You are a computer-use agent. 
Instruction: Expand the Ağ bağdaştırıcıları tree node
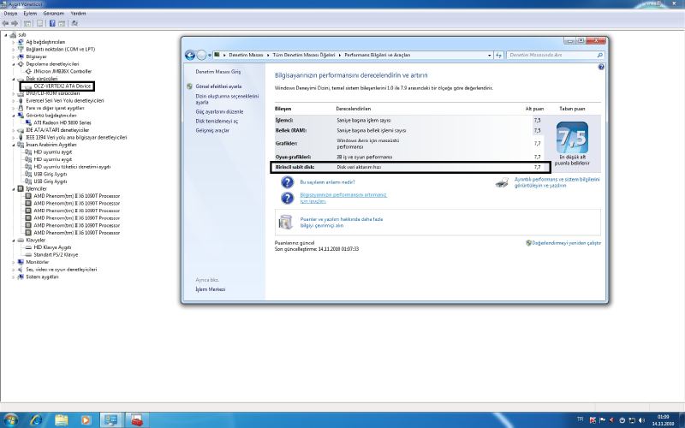[x=14, y=41]
